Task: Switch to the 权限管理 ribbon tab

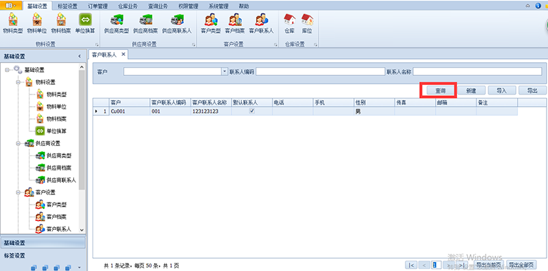Action: (x=188, y=6)
